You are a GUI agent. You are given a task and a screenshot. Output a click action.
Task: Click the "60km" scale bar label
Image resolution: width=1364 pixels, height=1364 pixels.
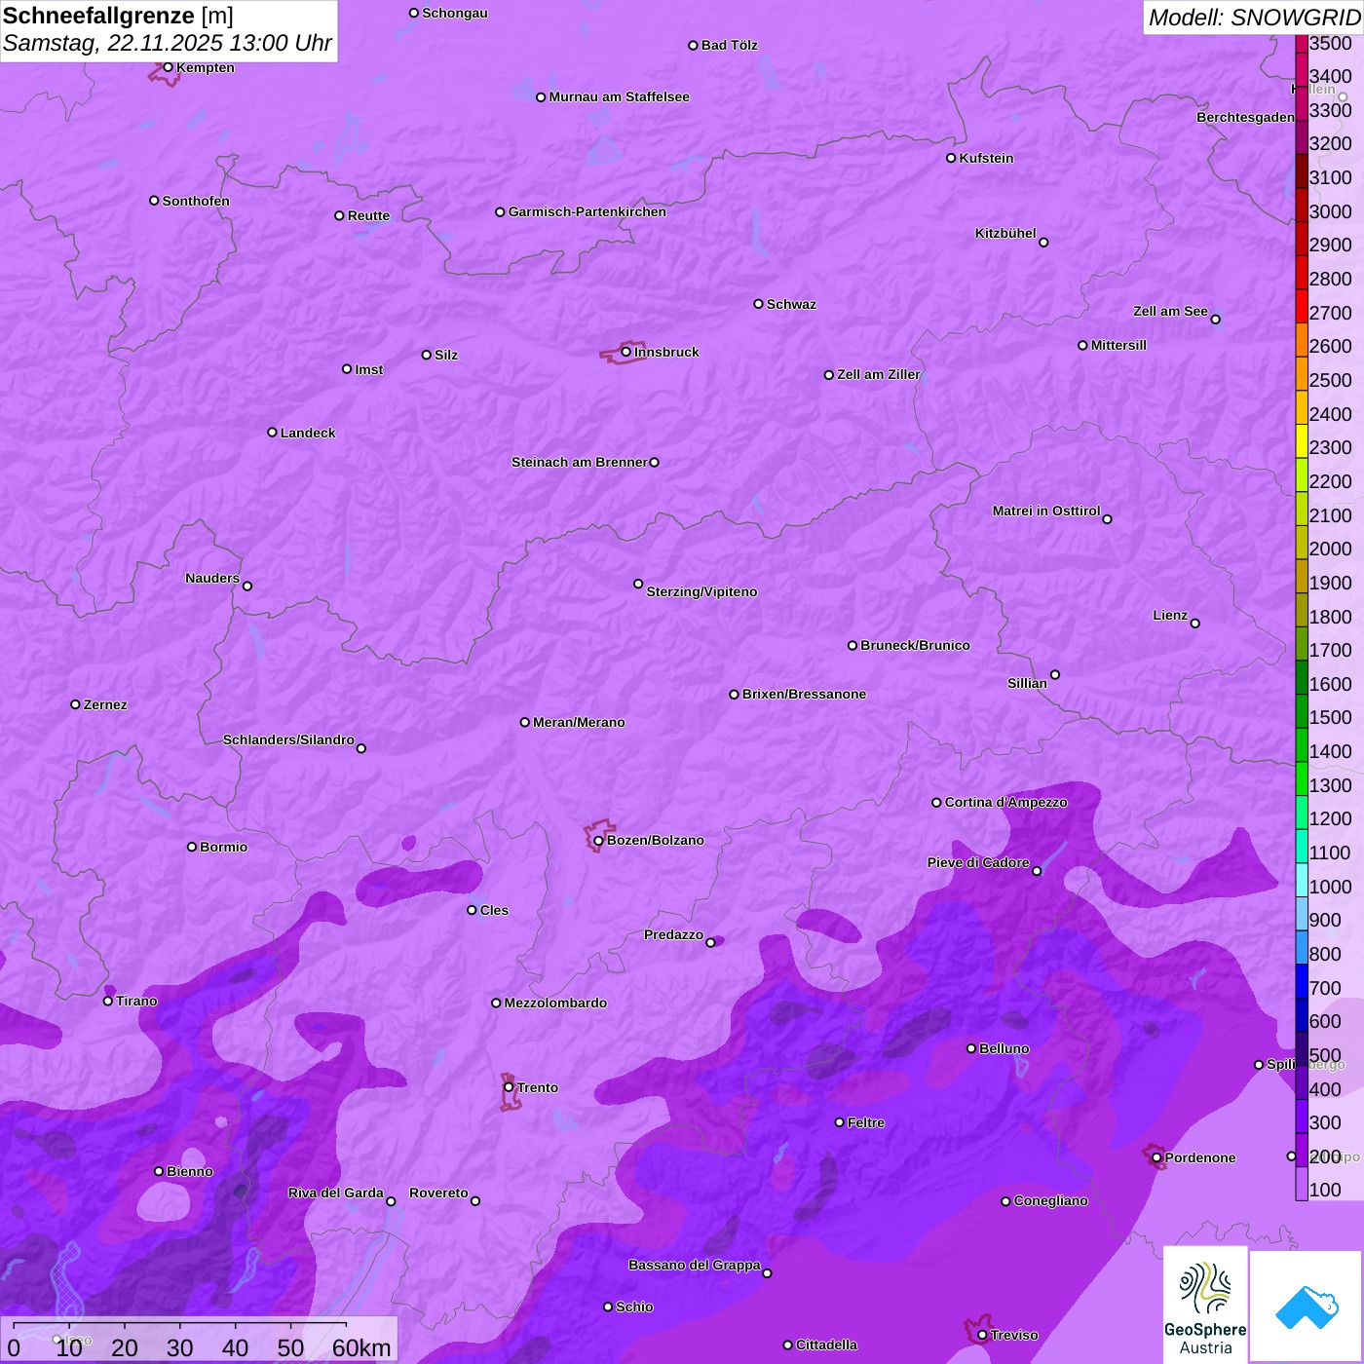coord(361,1347)
